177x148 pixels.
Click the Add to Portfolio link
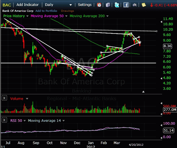coord(46,11)
